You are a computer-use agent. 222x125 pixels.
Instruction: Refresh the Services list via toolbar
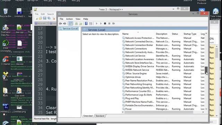(x=76, y=24)
